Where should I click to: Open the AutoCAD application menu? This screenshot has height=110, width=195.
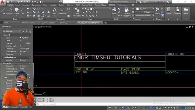tap(3, 2)
